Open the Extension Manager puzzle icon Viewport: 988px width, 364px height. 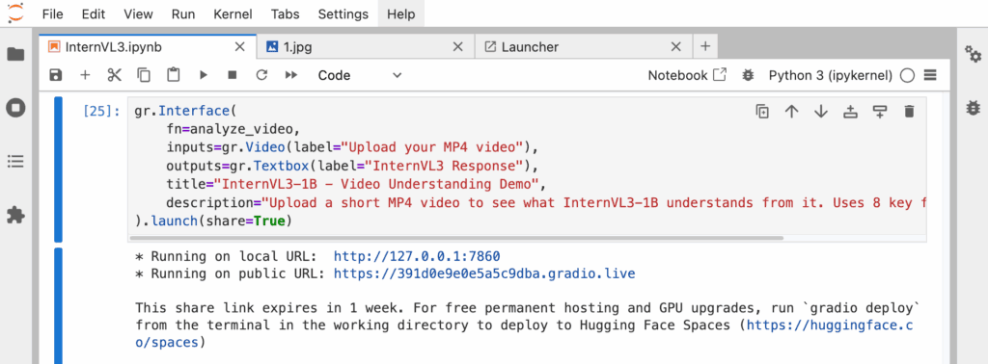15,216
